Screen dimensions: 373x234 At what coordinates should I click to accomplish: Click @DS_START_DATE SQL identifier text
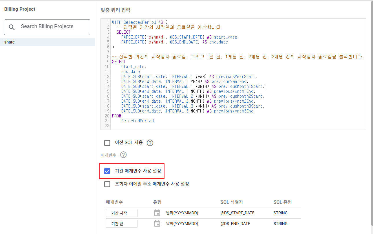tap(237, 213)
